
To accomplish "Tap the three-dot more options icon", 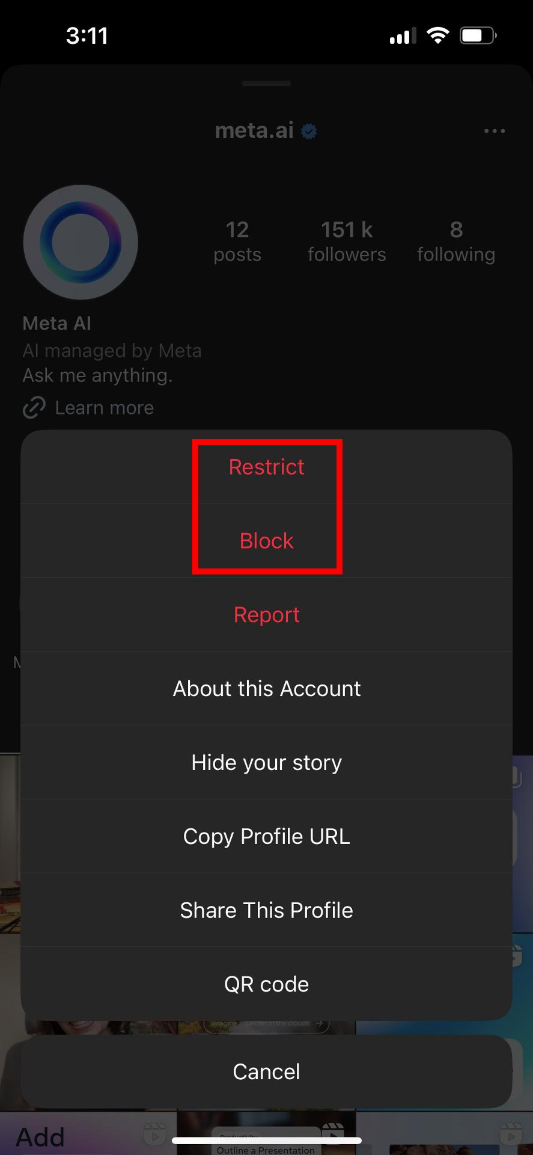I will [x=494, y=131].
